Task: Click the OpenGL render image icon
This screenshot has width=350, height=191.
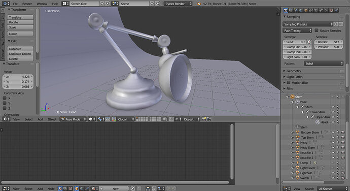Action: click(x=204, y=119)
